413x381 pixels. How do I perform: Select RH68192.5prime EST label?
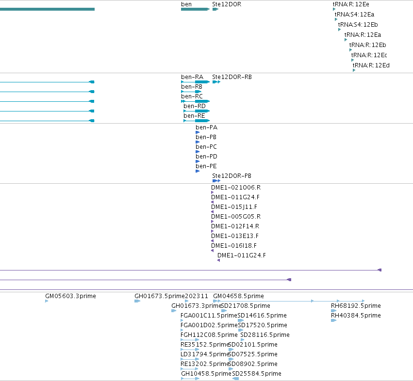click(x=356, y=306)
